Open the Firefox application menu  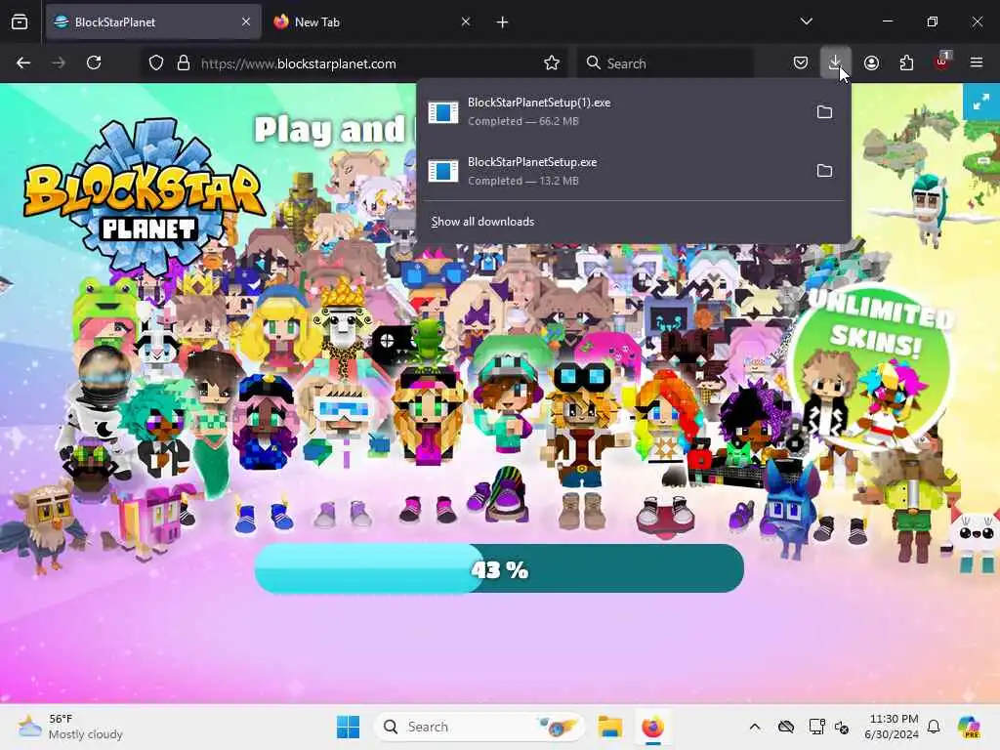(977, 62)
